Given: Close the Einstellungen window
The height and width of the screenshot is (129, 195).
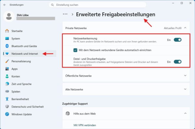Looking at the screenshot, I should [190, 3].
